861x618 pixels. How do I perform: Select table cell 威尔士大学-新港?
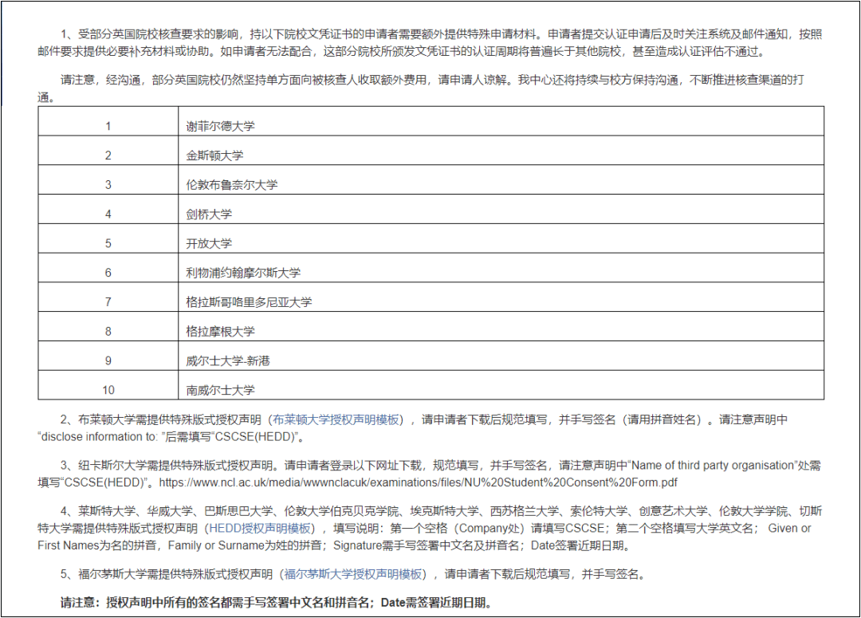[501, 356]
